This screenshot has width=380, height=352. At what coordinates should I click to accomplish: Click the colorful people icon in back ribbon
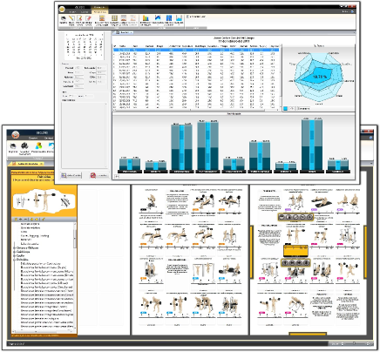tap(38, 146)
